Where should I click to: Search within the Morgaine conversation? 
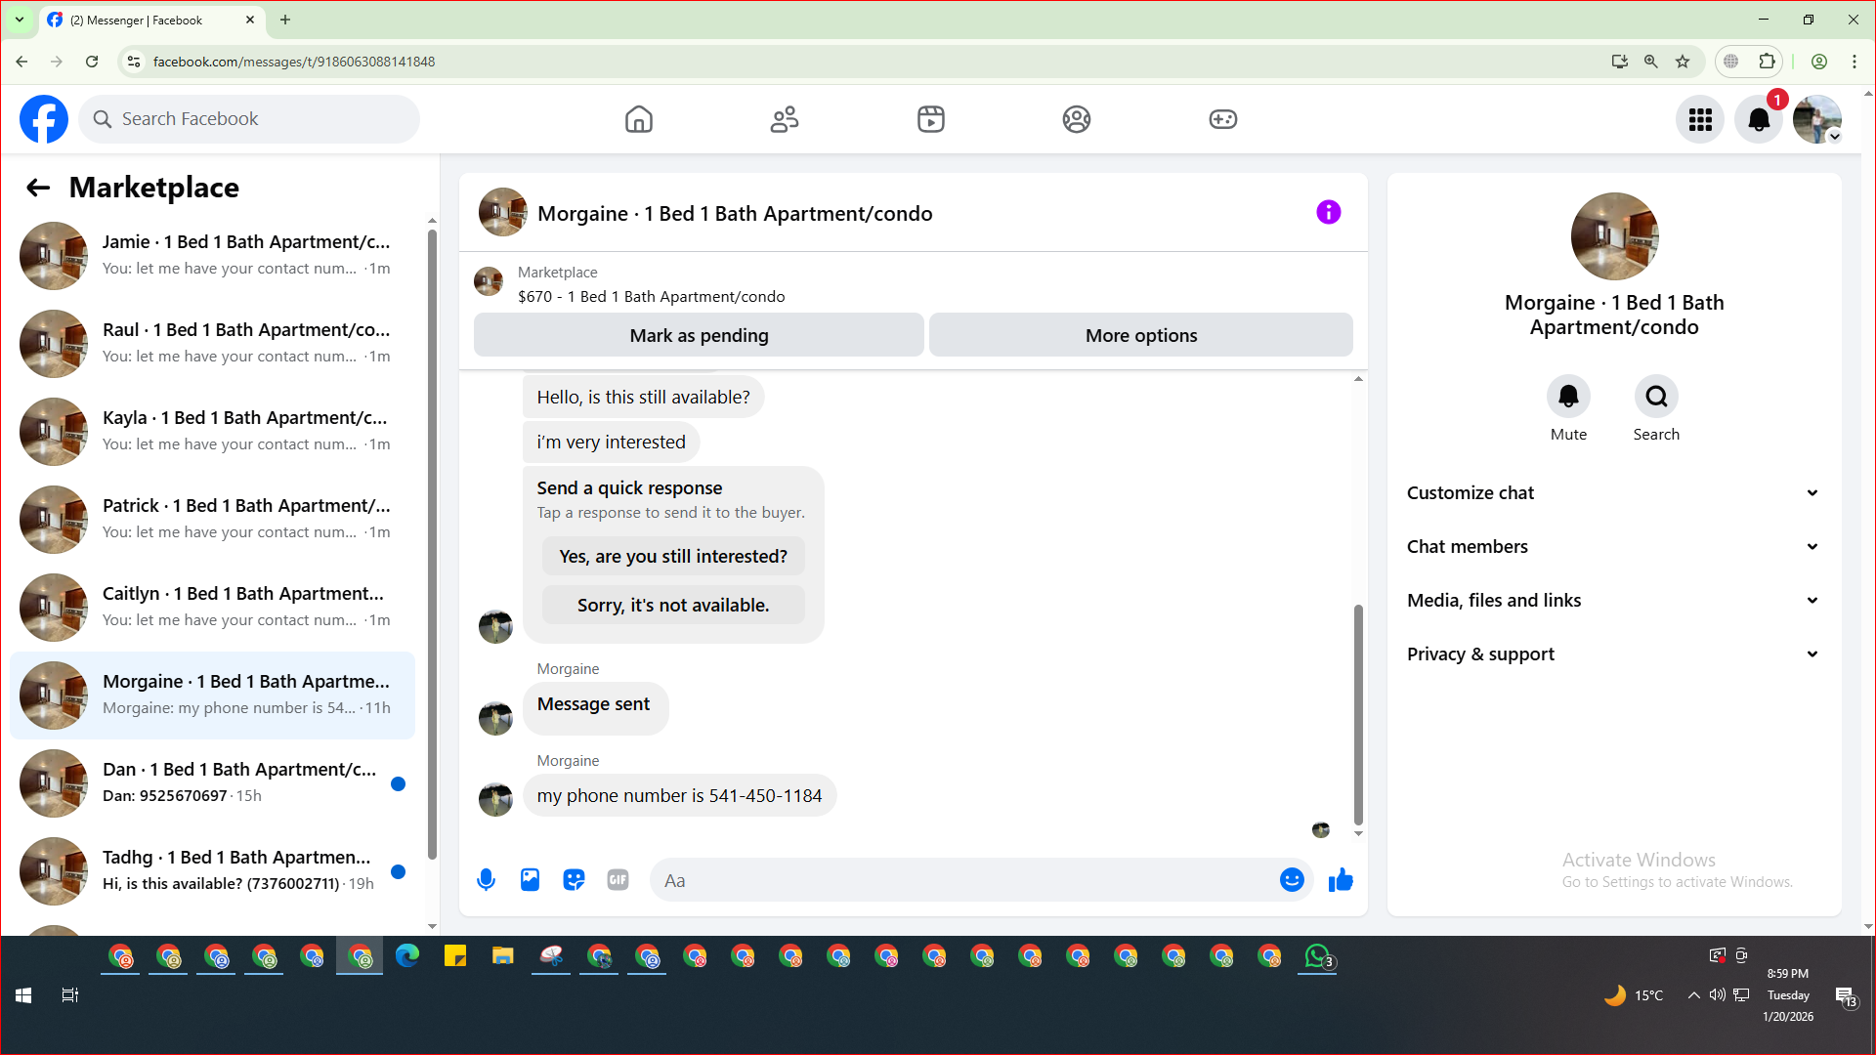tap(1656, 397)
